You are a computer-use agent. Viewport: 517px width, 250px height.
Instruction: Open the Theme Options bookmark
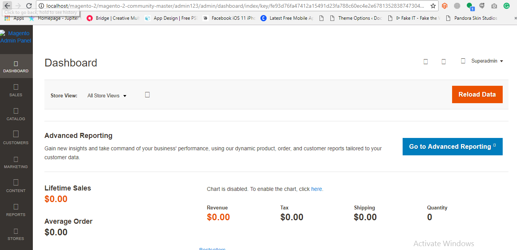(355, 18)
